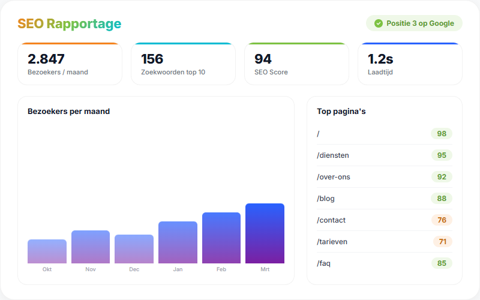Open the SEO Score card
Screen dimensions: 480x300
coord(296,64)
